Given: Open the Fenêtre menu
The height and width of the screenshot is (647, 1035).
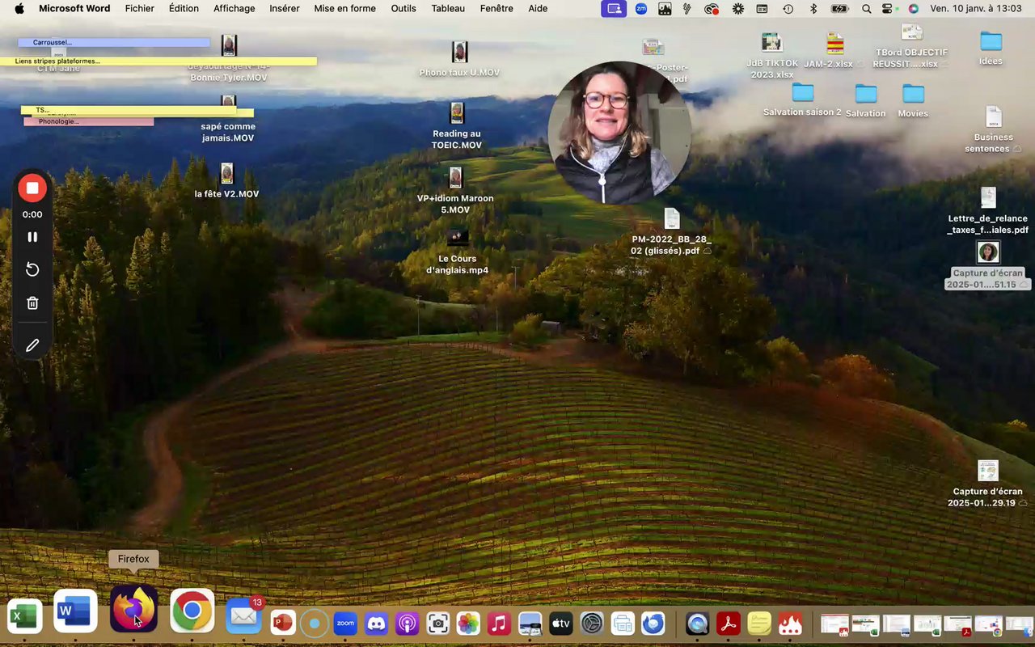Looking at the screenshot, I should pyautogui.click(x=496, y=9).
